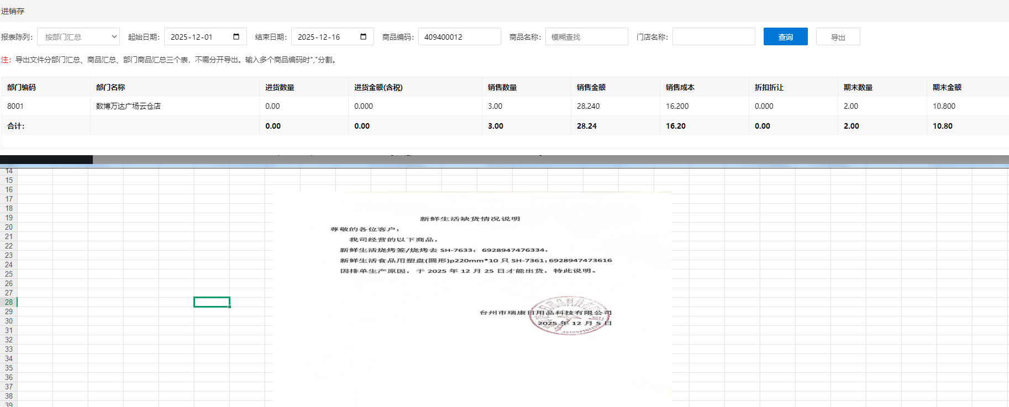Select the 部门编码 column header
Viewport: 1009px width, 407px height.
pyautogui.click(x=22, y=87)
